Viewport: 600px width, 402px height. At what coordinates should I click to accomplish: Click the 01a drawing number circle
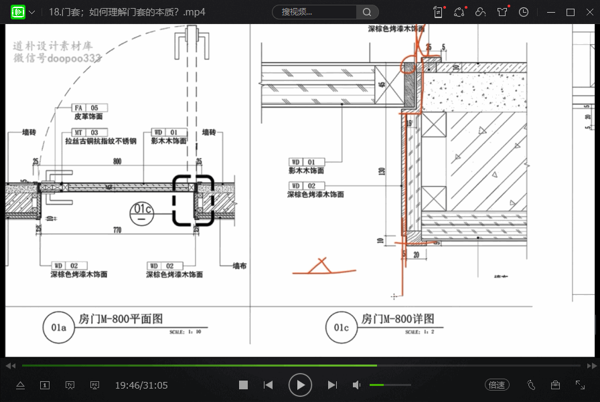point(58,328)
